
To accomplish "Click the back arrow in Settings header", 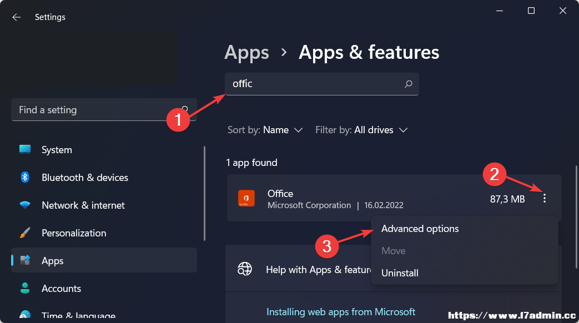I will tap(16, 17).
